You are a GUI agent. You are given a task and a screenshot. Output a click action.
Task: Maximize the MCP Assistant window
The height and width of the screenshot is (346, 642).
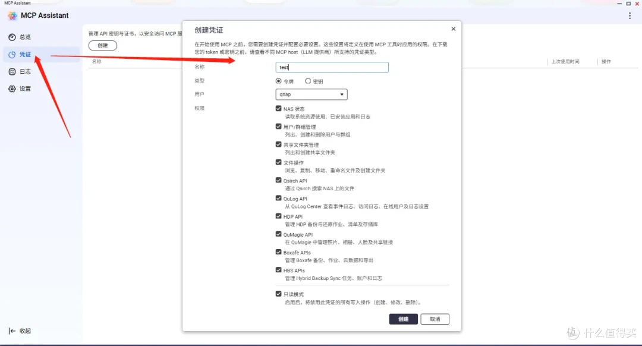coord(628,4)
